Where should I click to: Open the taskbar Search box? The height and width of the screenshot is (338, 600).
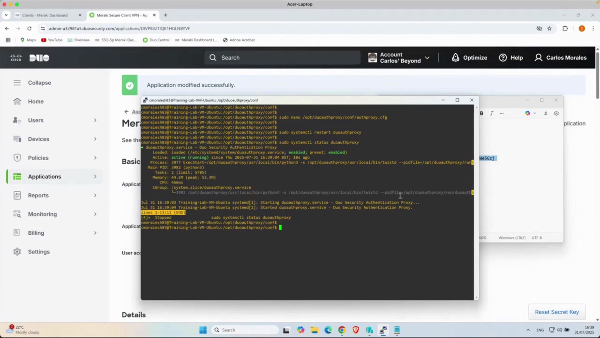pos(245,330)
